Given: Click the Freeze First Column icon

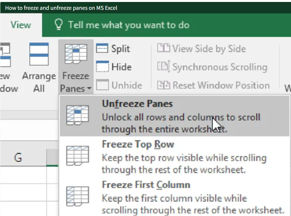Looking at the screenshot, I should click(x=77, y=197).
